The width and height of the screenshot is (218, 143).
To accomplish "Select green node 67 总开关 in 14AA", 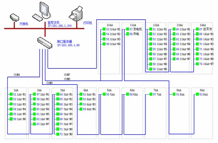I will (x=197, y=29).
